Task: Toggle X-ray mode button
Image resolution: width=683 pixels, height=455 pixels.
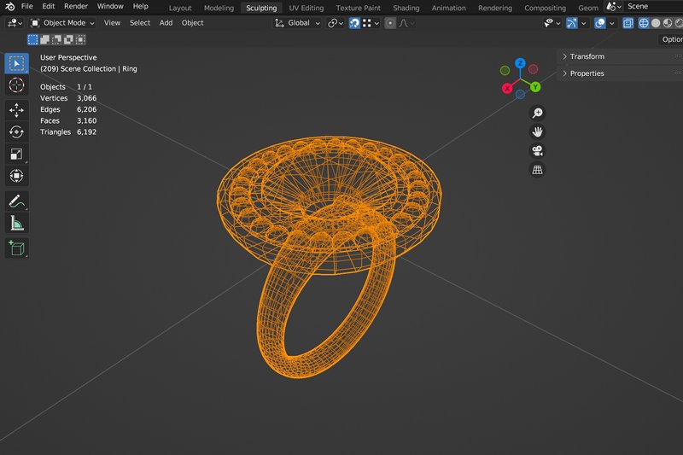Action: coord(628,23)
